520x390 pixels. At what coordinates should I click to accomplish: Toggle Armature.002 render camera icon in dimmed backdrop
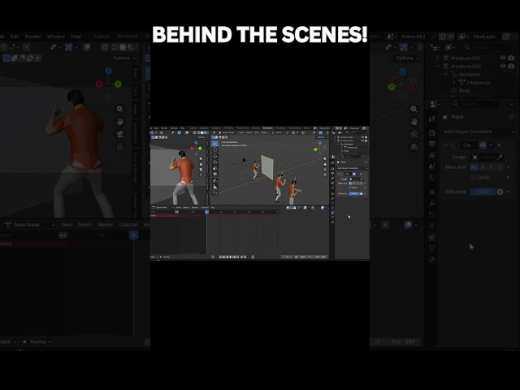(x=511, y=66)
